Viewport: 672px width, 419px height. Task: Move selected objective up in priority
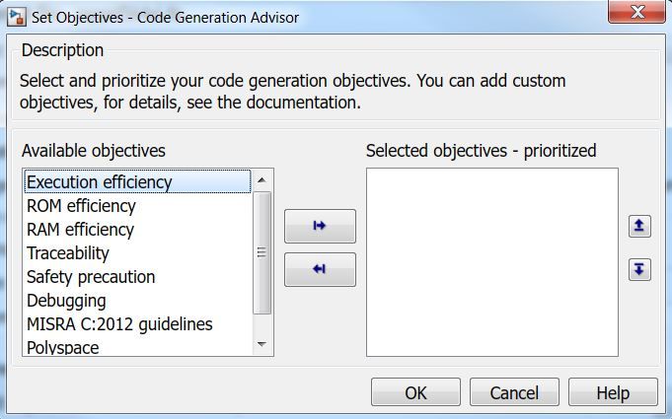point(640,226)
